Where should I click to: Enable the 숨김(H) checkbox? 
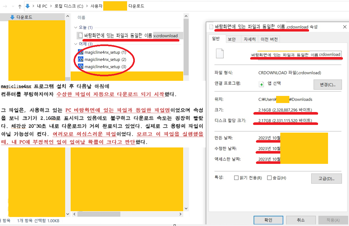(269, 178)
